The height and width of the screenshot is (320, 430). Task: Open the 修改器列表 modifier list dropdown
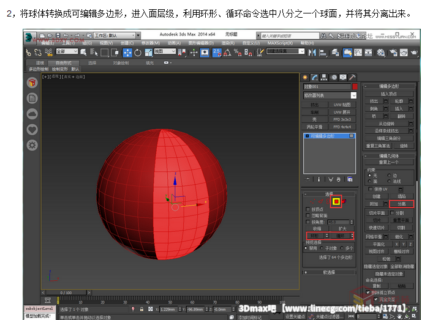[x=330, y=95]
